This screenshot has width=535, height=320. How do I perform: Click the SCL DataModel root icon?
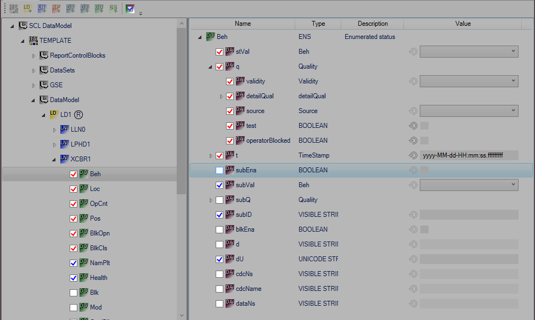23,26
